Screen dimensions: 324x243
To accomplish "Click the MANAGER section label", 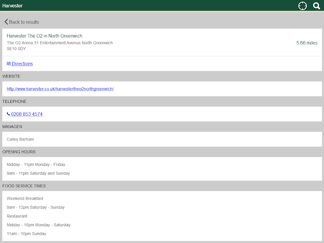I will [x=12, y=127].
